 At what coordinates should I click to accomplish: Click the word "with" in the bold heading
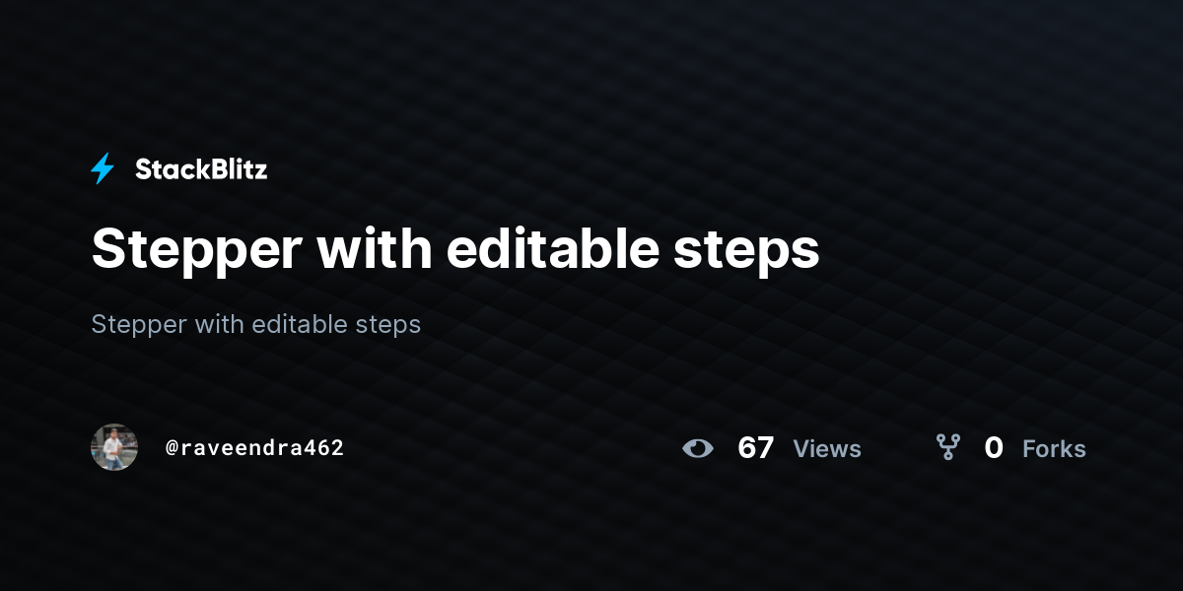coord(375,248)
